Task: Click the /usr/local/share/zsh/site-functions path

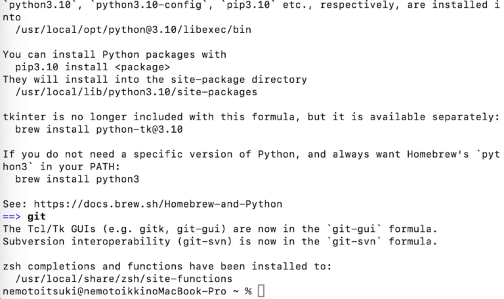Action: click(x=123, y=278)
